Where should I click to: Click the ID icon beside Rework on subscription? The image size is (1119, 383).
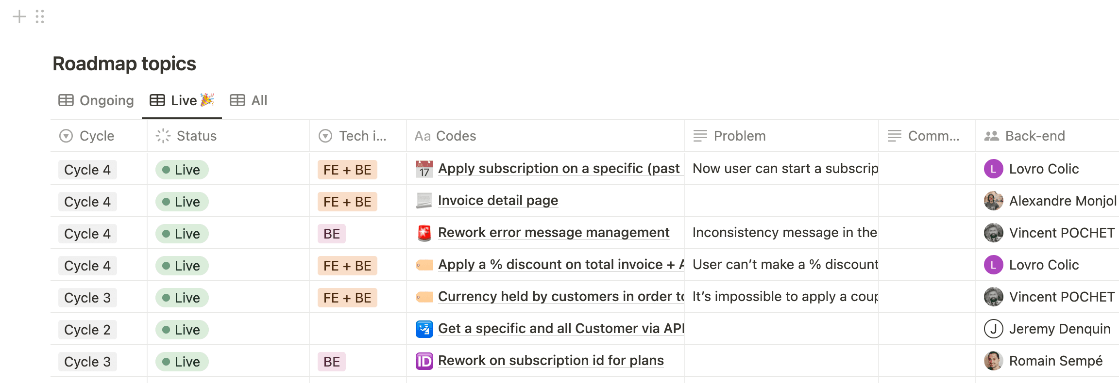(424, 361)
